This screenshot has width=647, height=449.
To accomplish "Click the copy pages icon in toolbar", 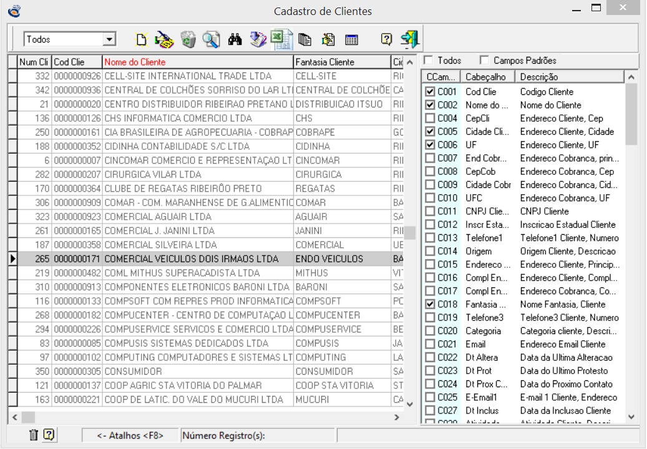I will tap(305, 39).
